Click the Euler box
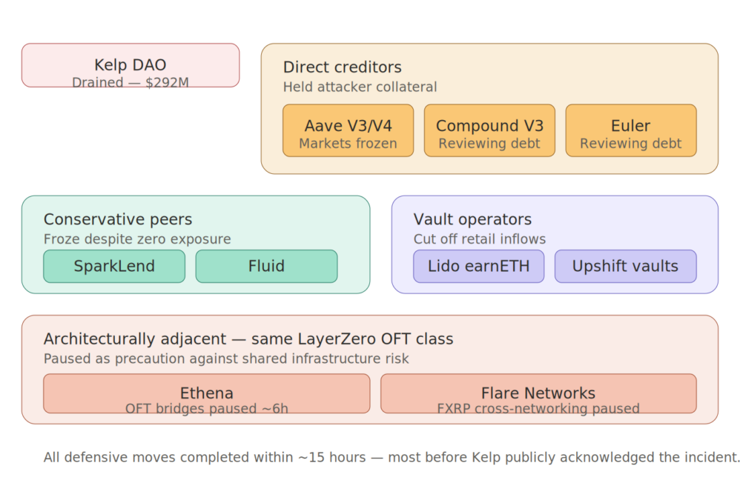The height and width of the screenshot is (500, 740). 630,130
